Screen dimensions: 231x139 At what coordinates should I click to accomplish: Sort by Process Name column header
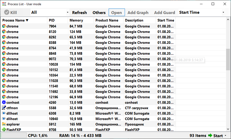(24, 20)
